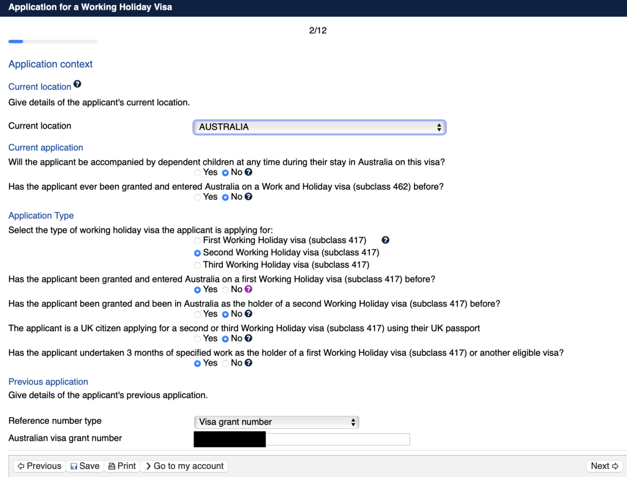The height and width of the screenshot is (477, 627).
Task: Click help icon for specified work question
Action: 249,362
